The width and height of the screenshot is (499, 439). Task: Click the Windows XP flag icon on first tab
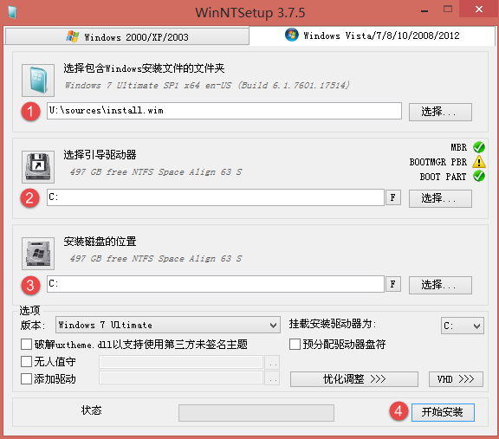73,36
